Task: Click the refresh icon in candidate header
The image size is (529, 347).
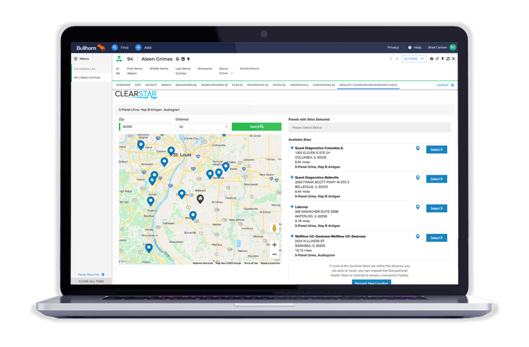Action: pyautogui.click(x=448, y=59)
